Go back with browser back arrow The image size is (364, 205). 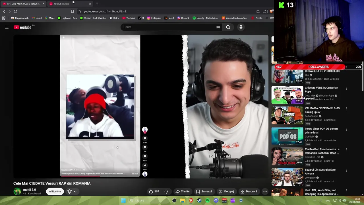tap(4, 11)
